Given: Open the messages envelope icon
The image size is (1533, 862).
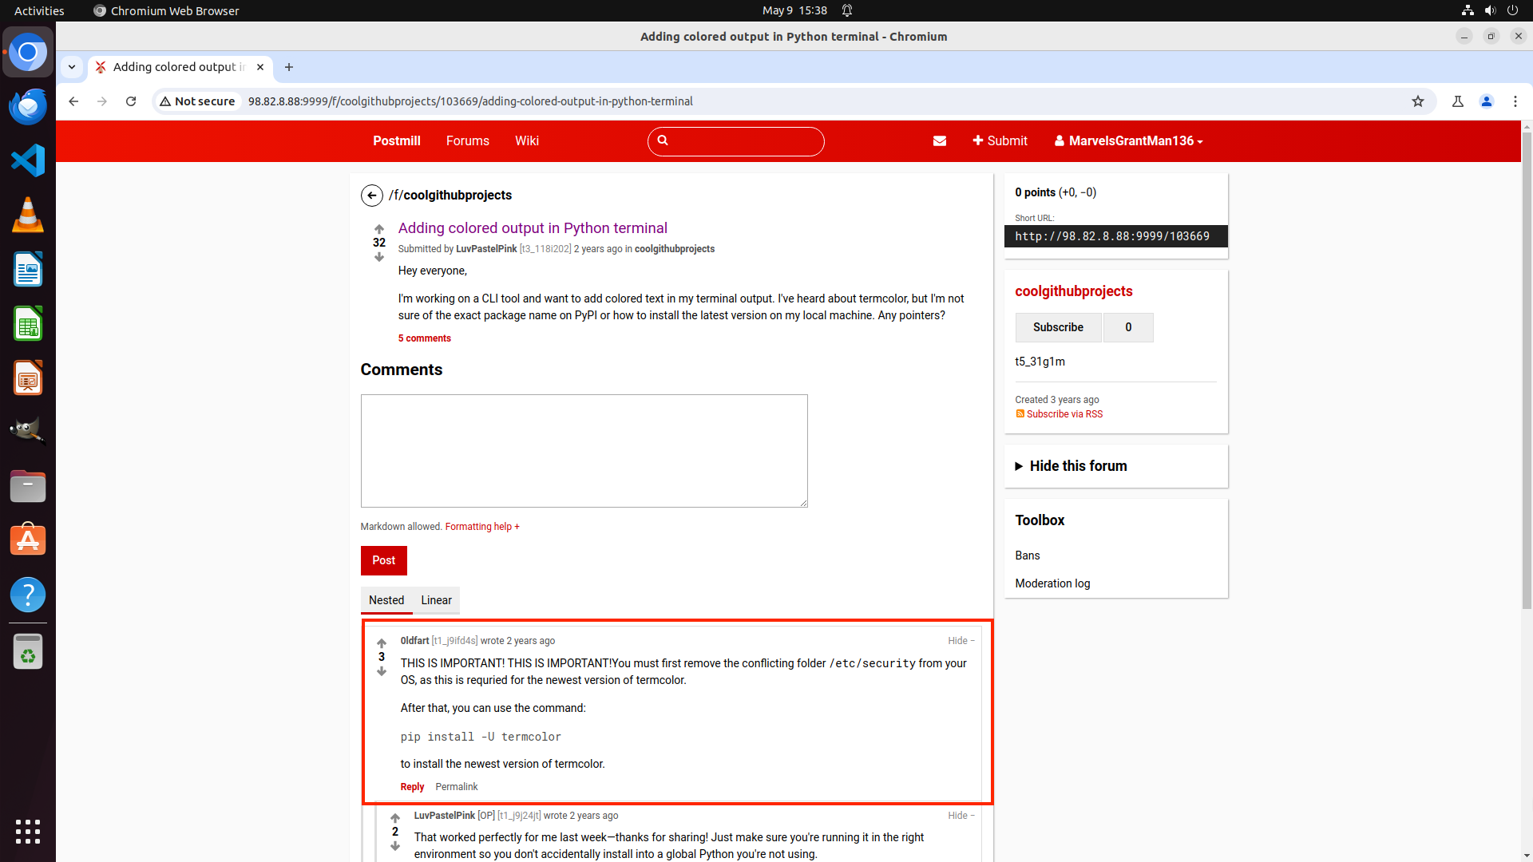Looking at the screenshot, I should click(x=940, y=141).
